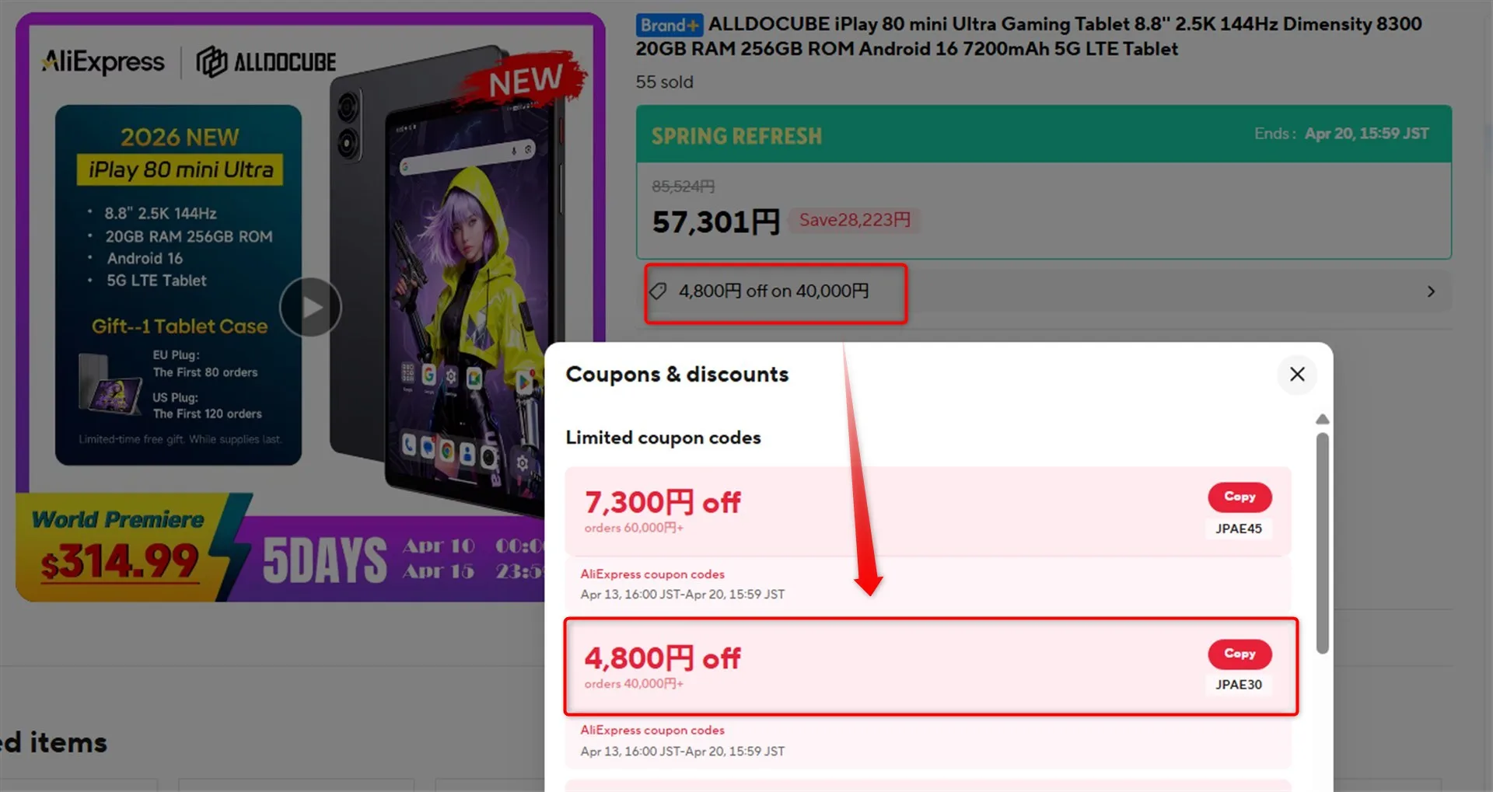Click the Brand+ badge
1493x792 pixels.
tap(669, 25)
